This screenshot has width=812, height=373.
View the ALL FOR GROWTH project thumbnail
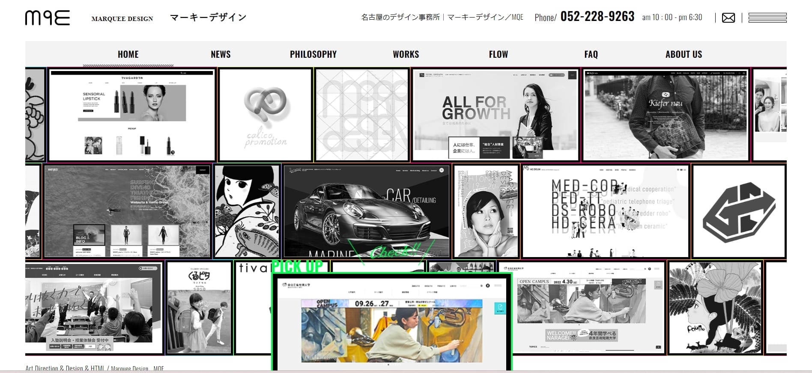click(496, 115)
